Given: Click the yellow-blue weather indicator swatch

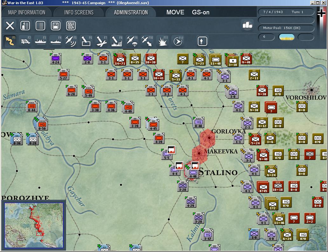Looking at the screenshot, I should tap(287, 37).
